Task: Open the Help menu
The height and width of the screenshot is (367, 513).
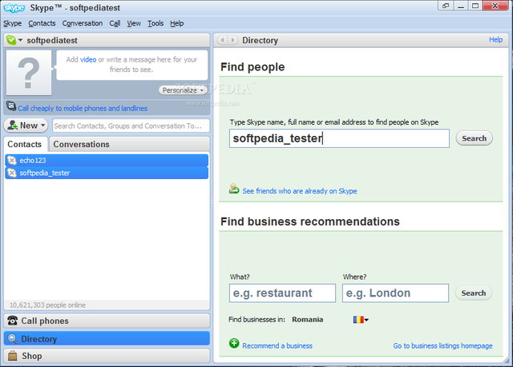Action: coord(176,23)
